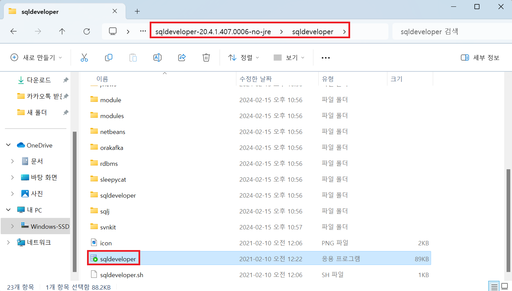Select the Cut icon on the toolbar
512x291 pixels.
84,58
